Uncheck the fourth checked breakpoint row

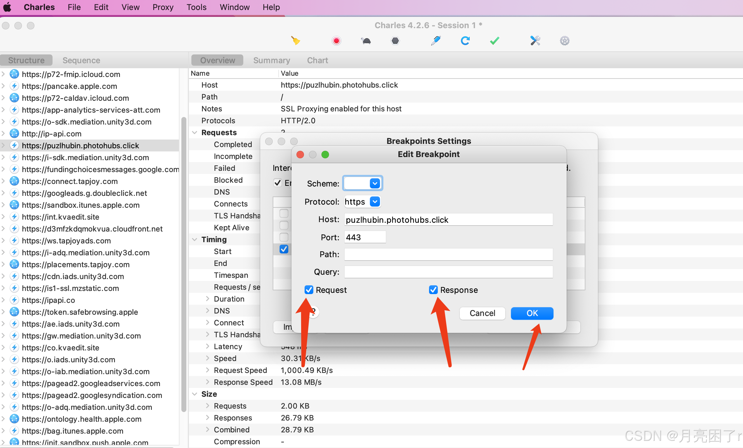pos(284,249)
